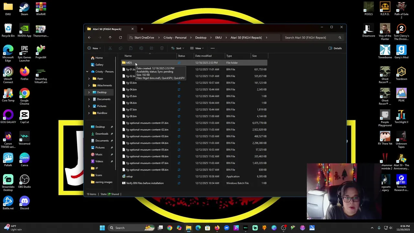This screenshot has height=233, width=414.
Task: Collapse the Crissty - Personal tree node
Action: pos(87,72)
